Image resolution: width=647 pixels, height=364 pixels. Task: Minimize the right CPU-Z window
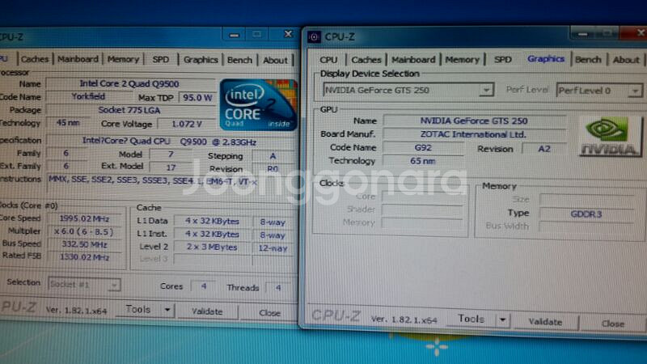(x=582, y=34)
